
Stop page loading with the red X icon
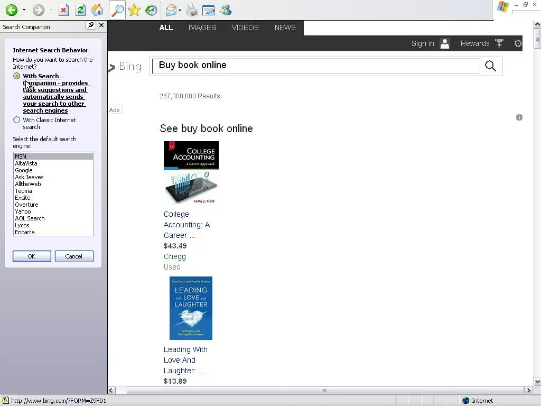click(63, 10)
